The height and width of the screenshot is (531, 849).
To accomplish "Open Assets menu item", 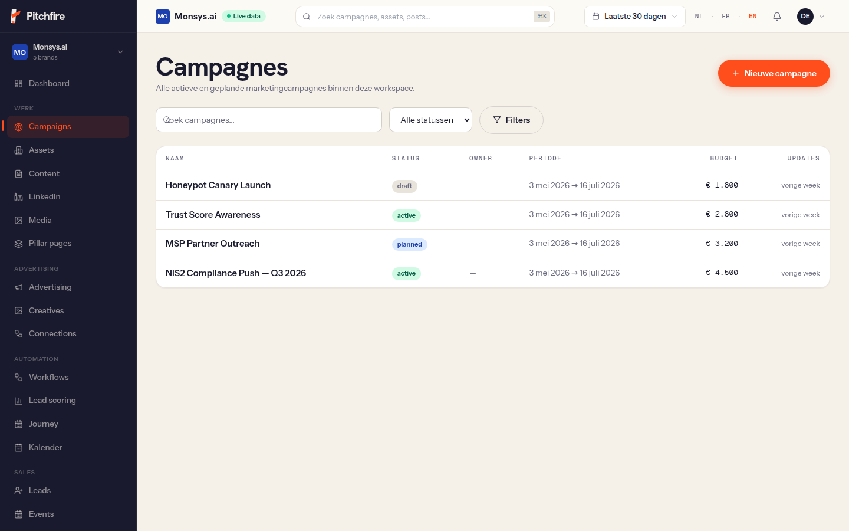I will pyautogui.click(x=68, y=150).
